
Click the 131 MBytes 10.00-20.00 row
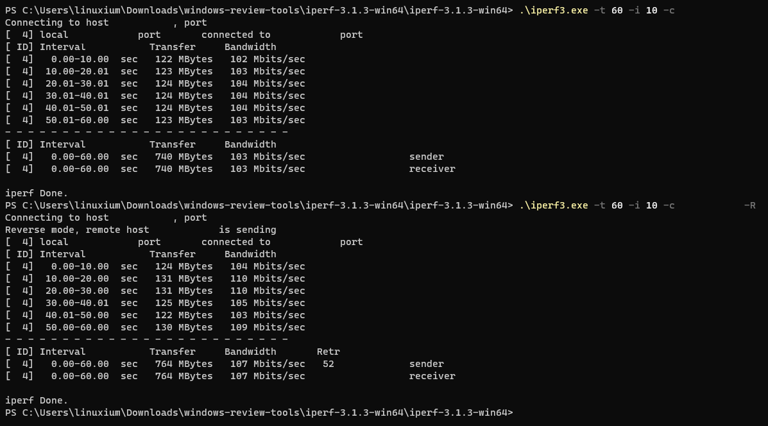pyautogui.click(x=155, y=278)
